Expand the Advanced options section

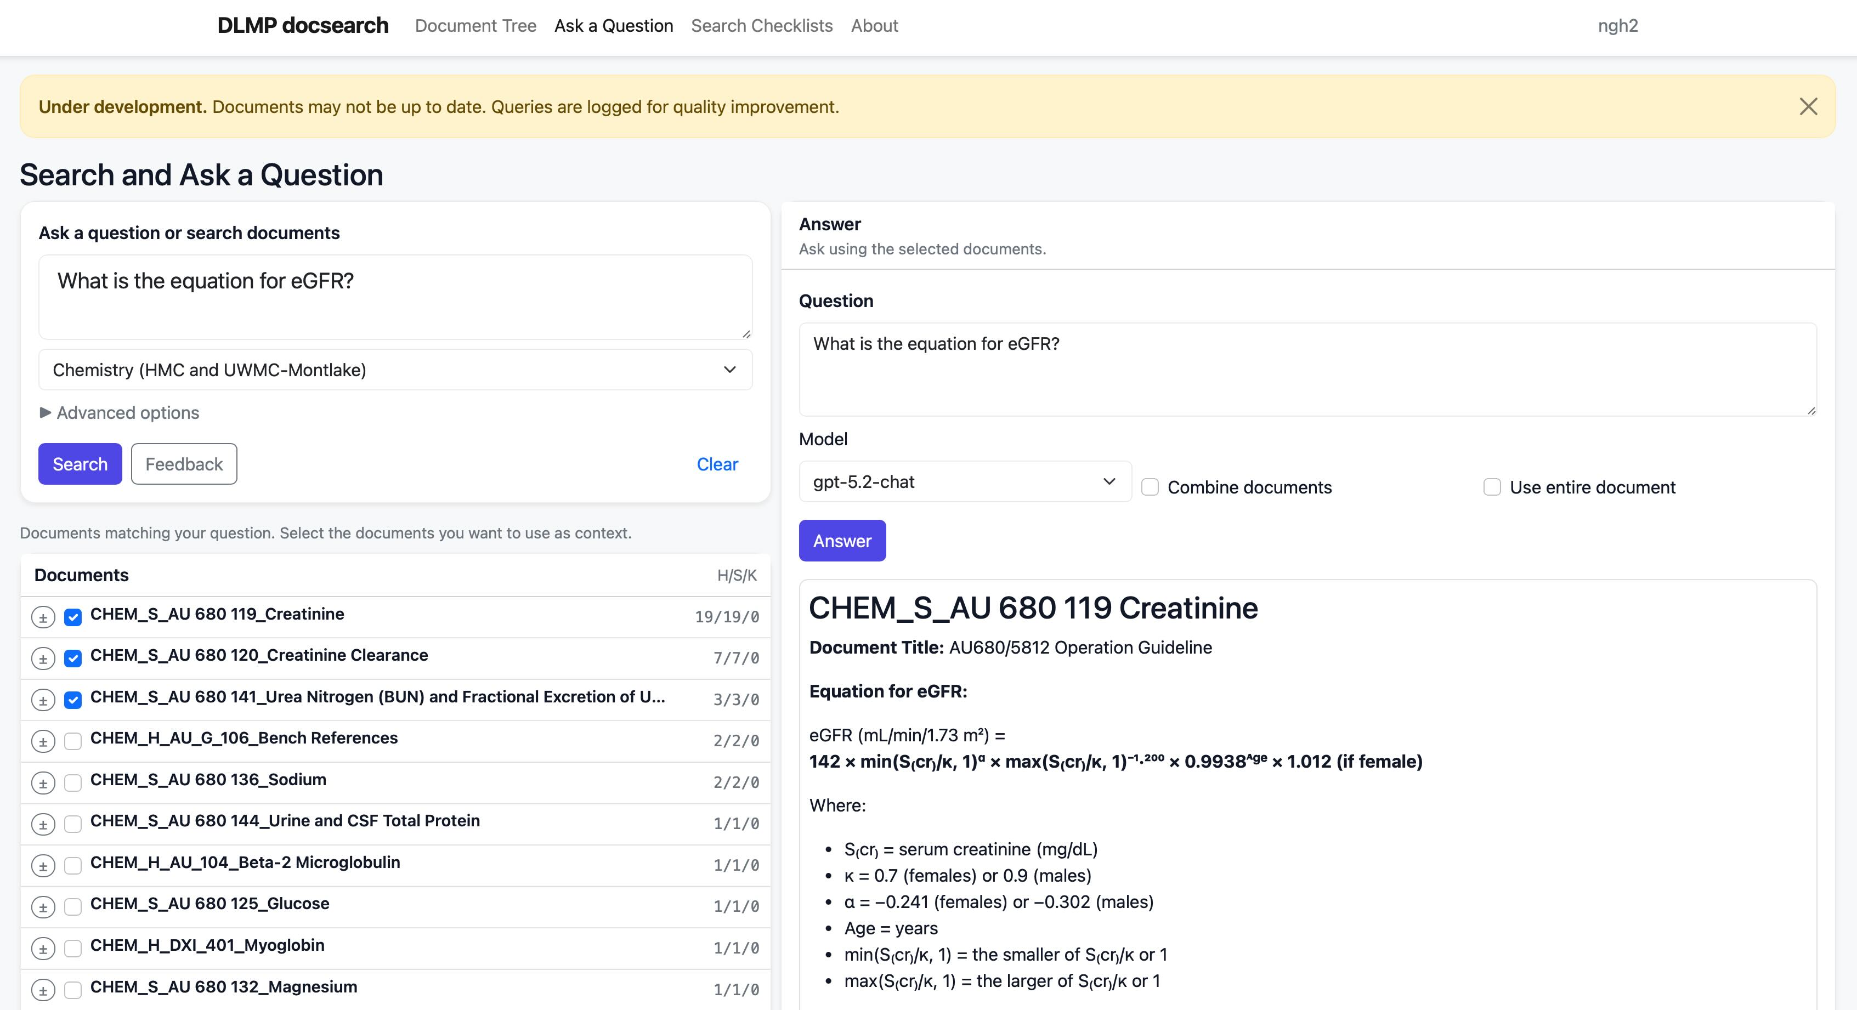(x=119, y=412)
